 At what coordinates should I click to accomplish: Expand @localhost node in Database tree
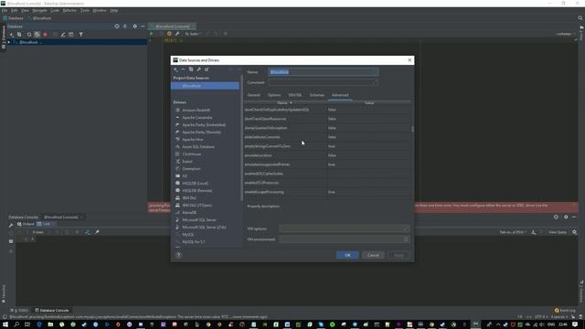point(9,42)
